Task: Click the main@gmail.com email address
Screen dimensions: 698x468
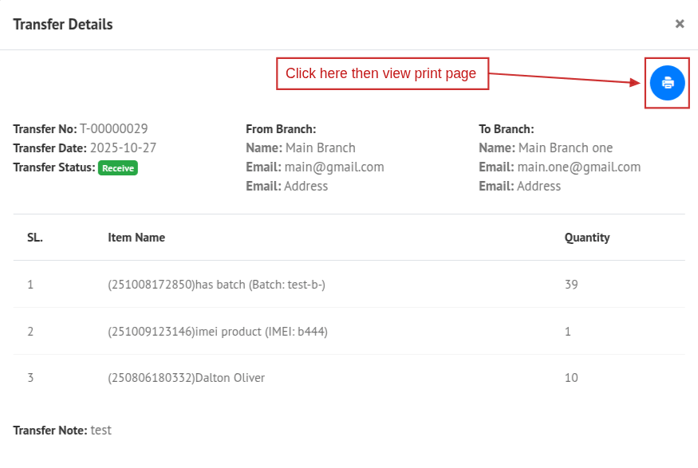Action: [x=334, y=167]
